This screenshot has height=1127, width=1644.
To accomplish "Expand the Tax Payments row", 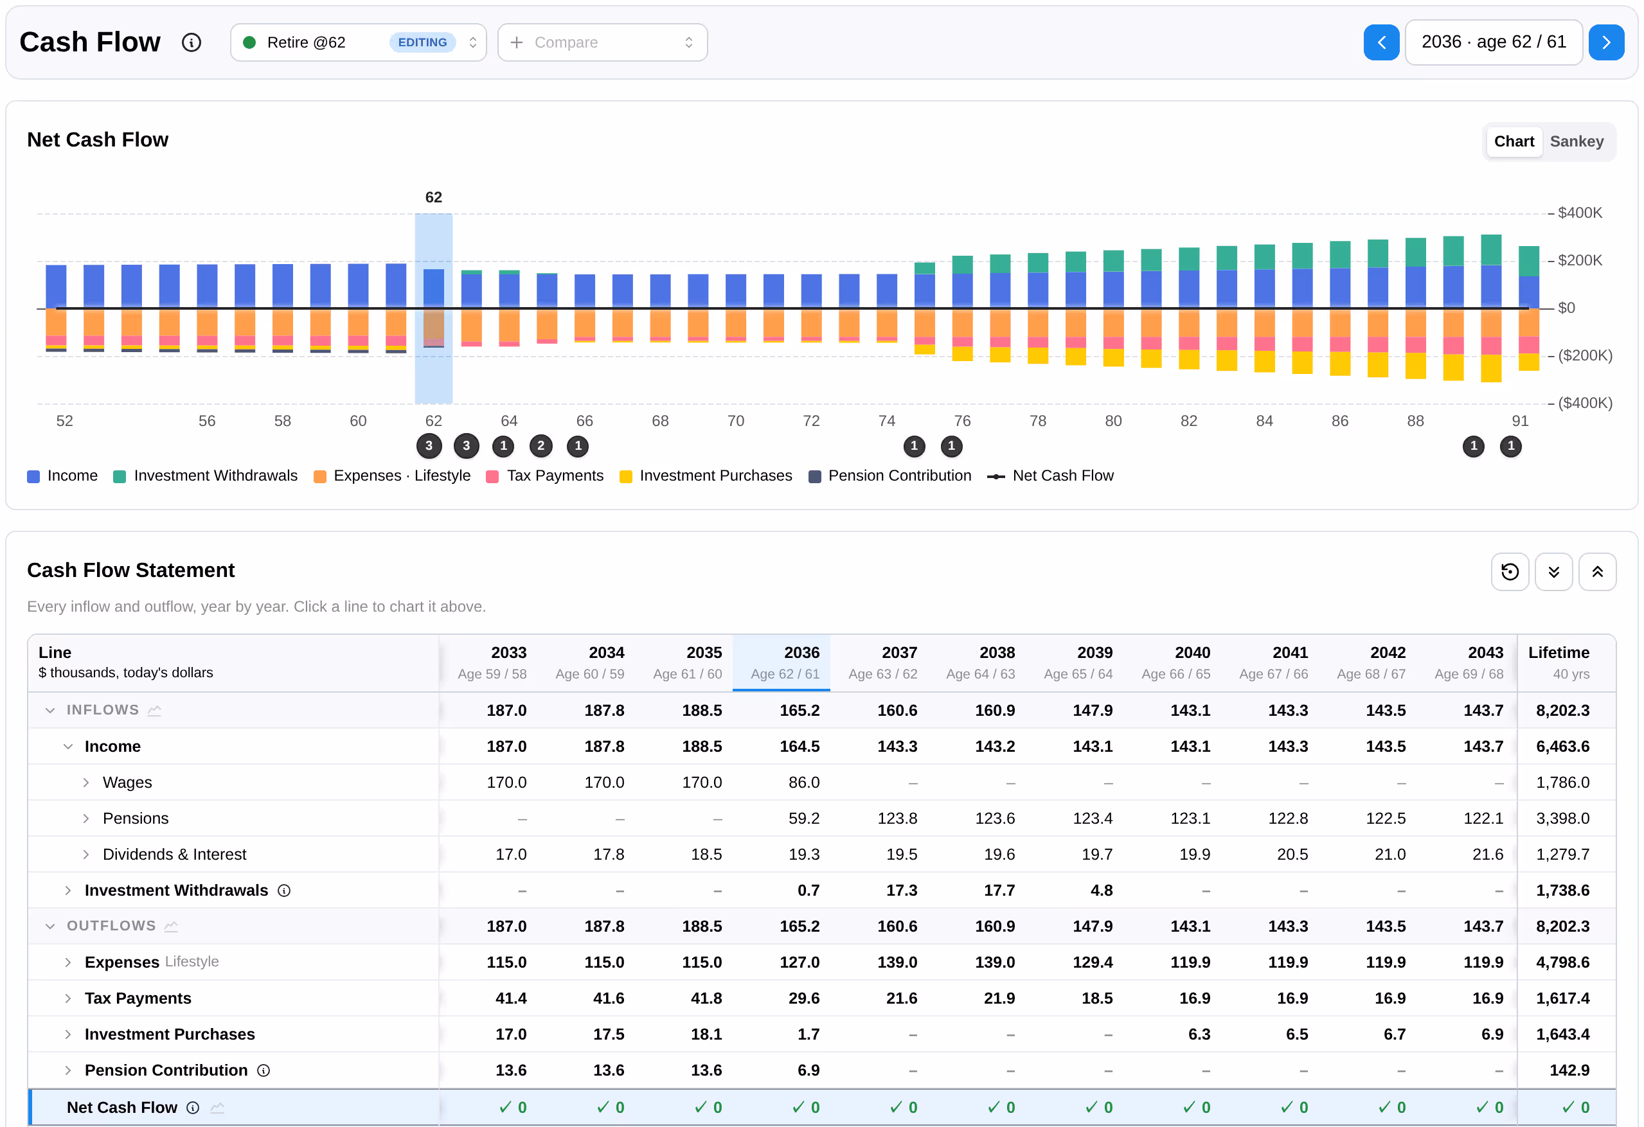I will pos(68,998).
